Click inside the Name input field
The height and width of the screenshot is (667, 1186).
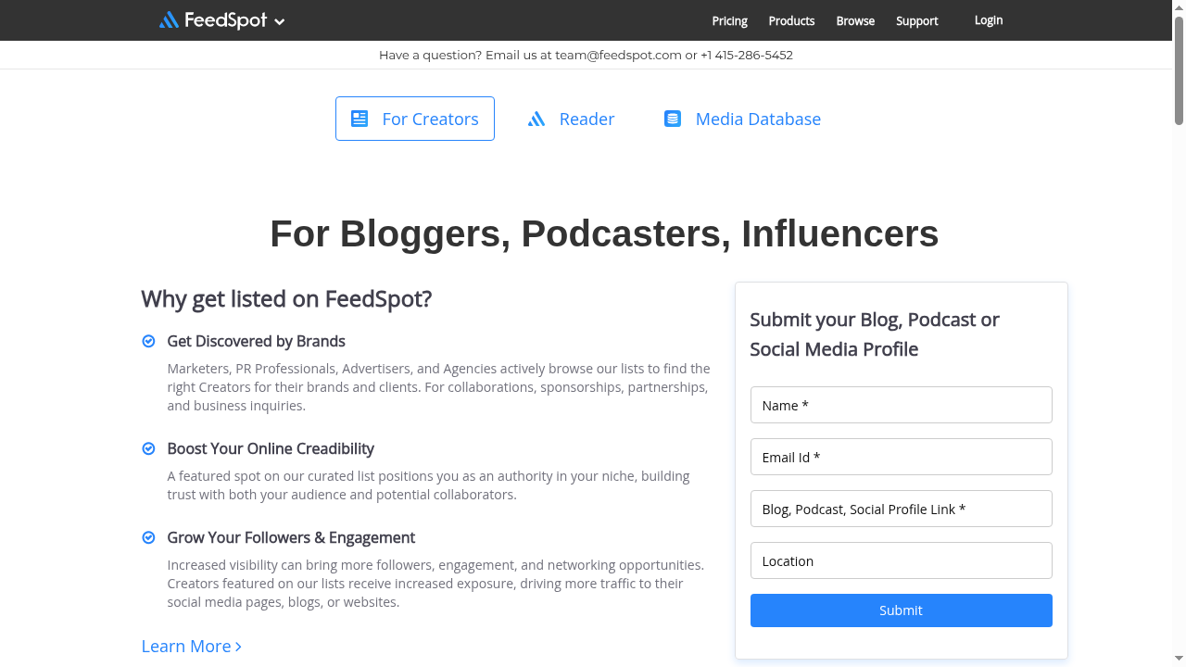point(900,405)
